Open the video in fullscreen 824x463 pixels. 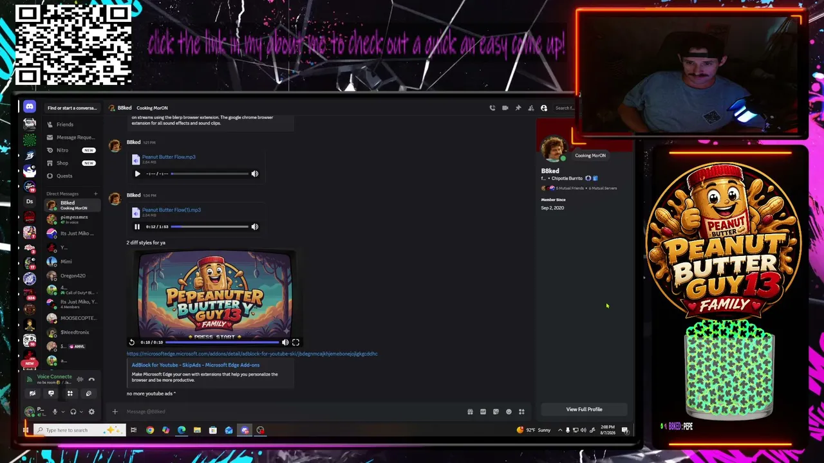pyautogui.click(x=295, y=343)
